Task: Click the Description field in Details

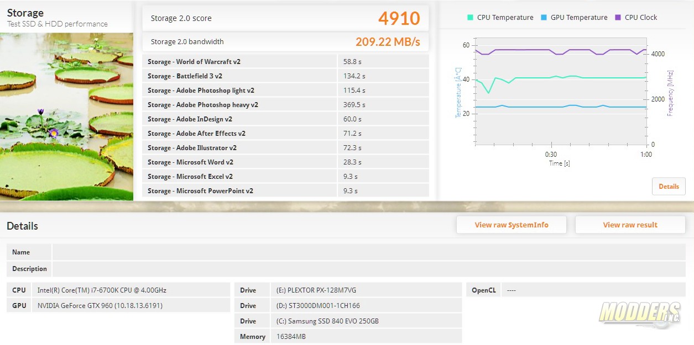Action: (x=369, y=269)
